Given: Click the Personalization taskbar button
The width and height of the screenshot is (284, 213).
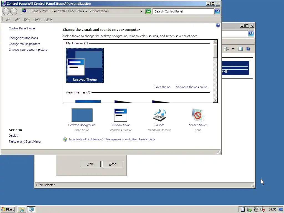Looking at the screenshot, I should tap(31, 210).
